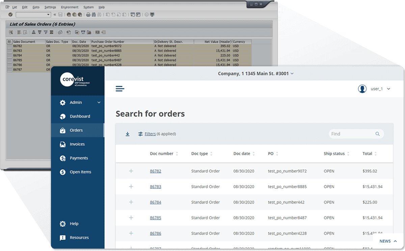Open Resources in Corevist sidebar

[x=78, y=238]
